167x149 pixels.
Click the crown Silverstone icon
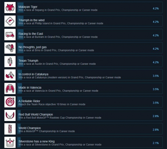pos(10,142)
